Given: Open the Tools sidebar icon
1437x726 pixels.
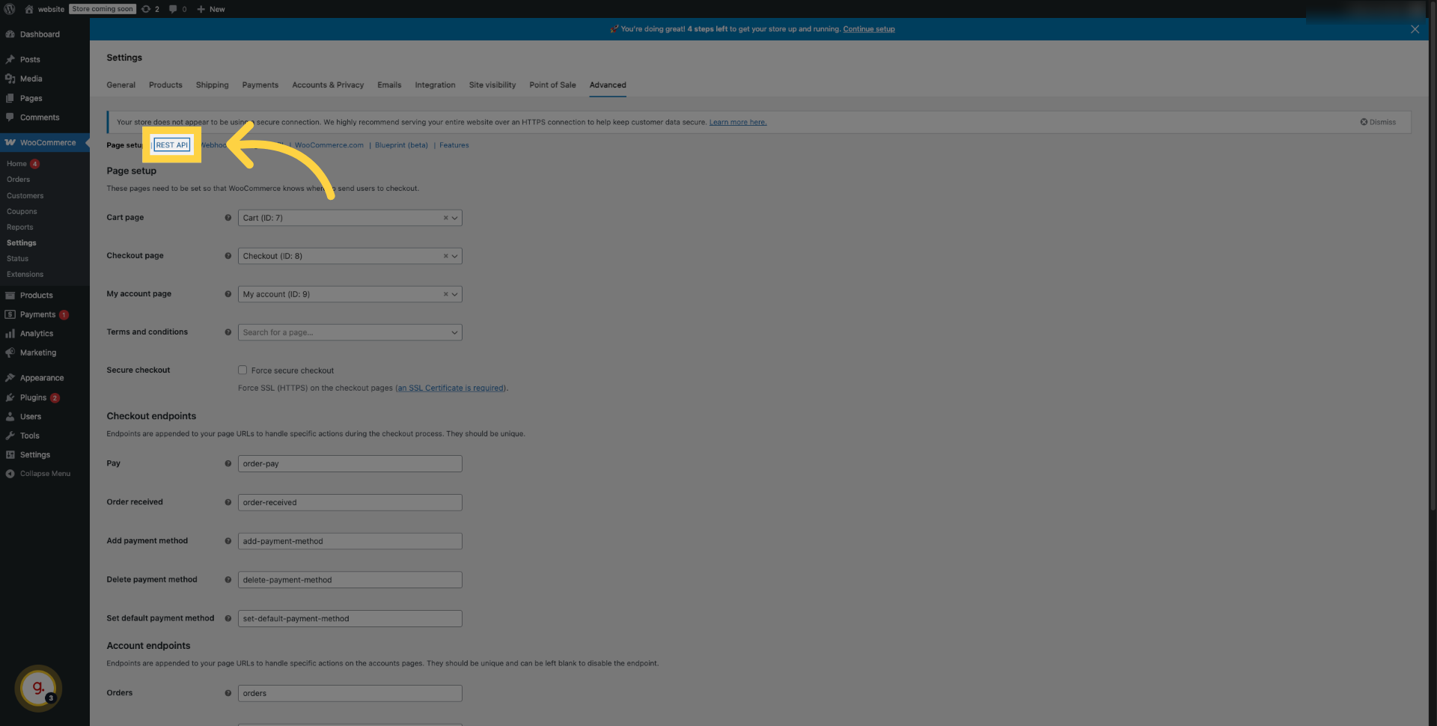Looking at the screenshot, I should [10, 436].
